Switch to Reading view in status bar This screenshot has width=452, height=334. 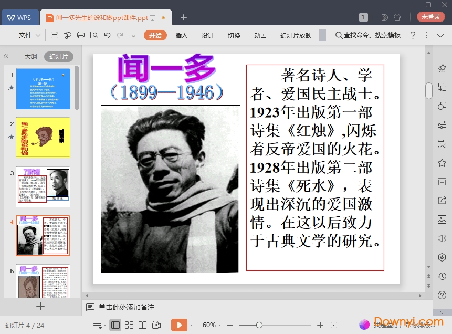click(x=142, y=325)
